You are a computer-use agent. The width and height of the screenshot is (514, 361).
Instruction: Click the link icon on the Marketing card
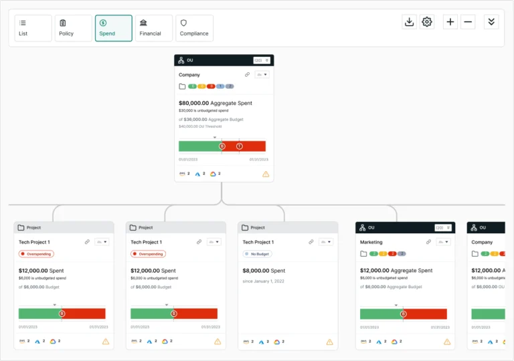click(x=428, y=242)
